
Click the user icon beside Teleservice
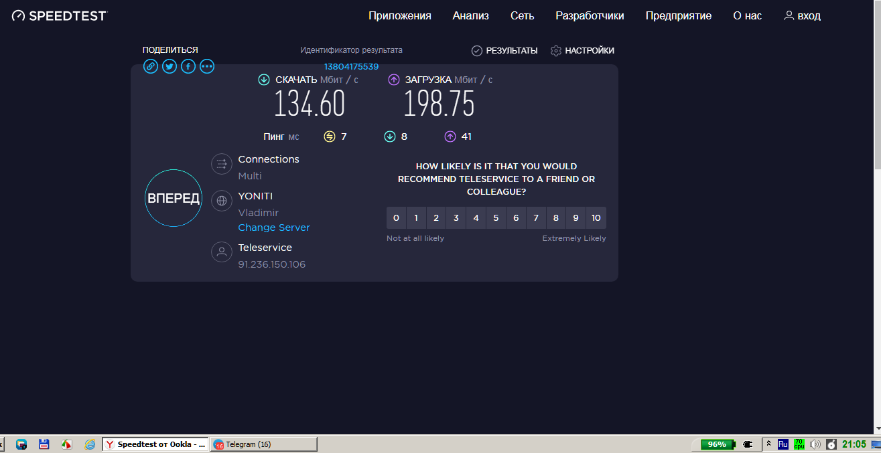click(x=222, y=252)
